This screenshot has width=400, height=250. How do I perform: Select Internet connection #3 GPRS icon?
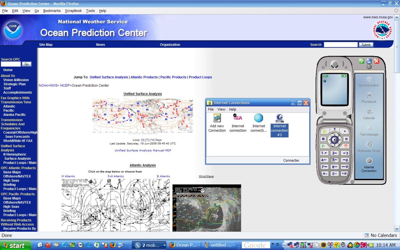(x=279, y=126)
